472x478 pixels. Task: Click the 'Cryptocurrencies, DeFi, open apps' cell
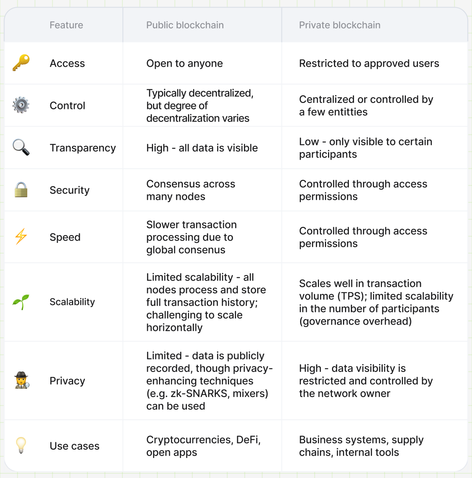pos(203,446)
